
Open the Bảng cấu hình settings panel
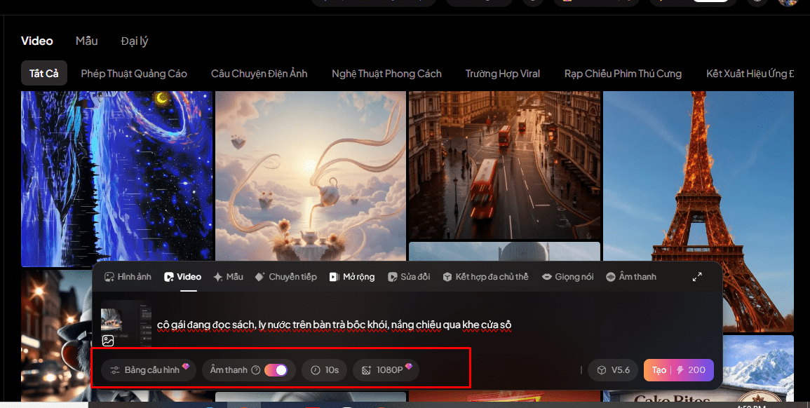point(149,370)
